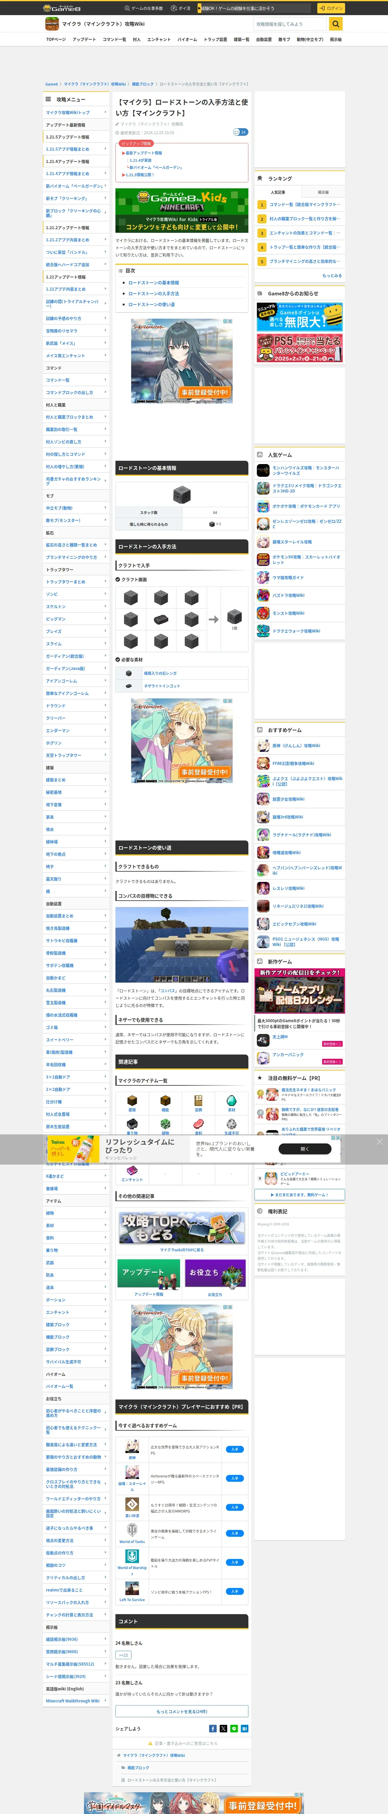
Task: Open トラップタワーまとめ sidebar item
Action: pyautogui.click(x=76, y=582)
